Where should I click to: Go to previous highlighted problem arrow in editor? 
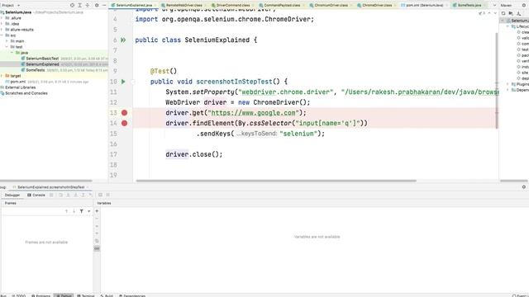point(489,13)
